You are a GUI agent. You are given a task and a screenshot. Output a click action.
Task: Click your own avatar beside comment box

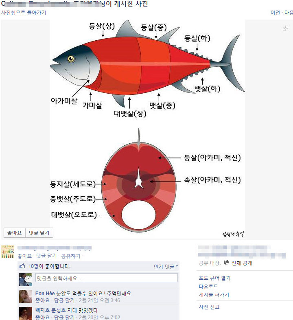26,280
